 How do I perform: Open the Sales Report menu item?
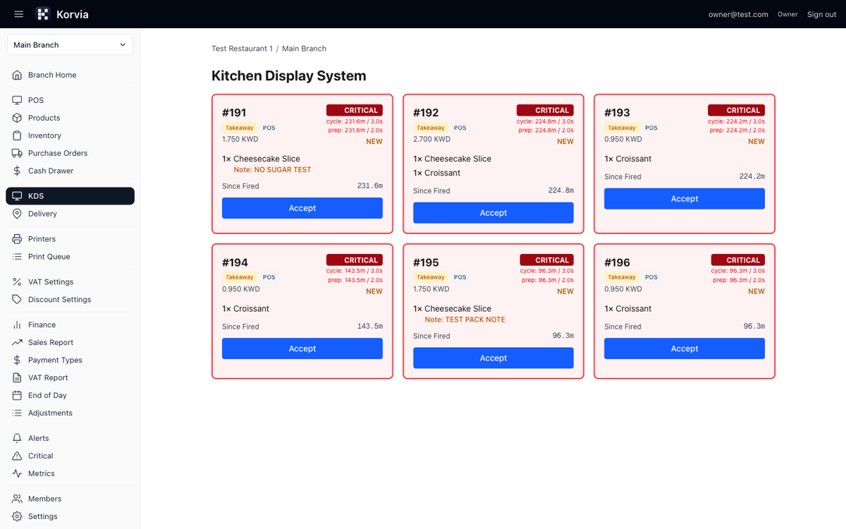(x=50, y=342)
